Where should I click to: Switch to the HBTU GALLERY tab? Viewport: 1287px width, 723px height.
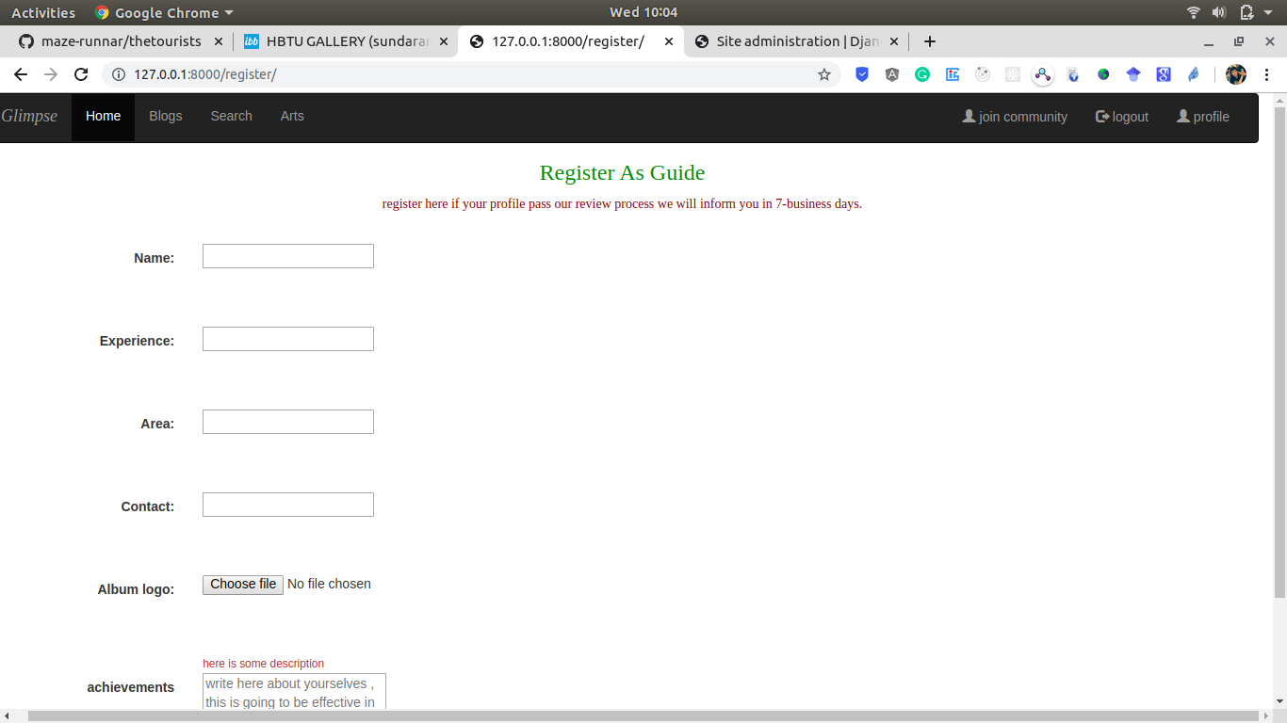click(x=339, y=41)
